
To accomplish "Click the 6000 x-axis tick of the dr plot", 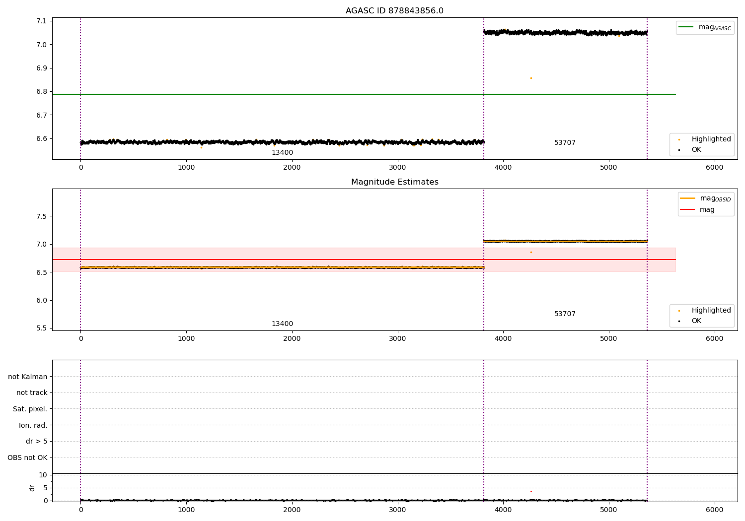I will (x=715, y=510).
